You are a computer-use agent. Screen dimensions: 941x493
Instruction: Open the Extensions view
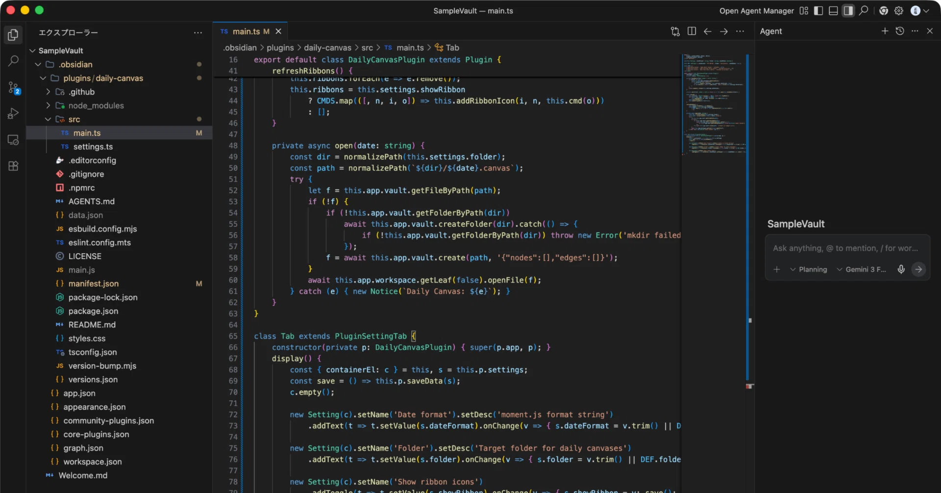13,166
